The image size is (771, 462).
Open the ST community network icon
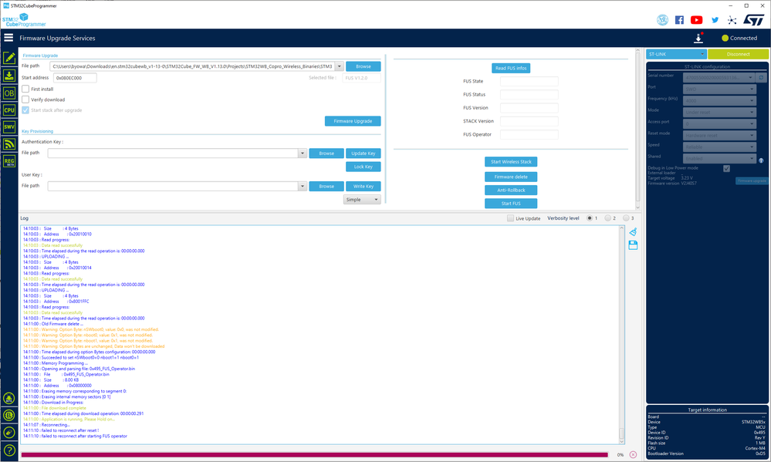732,20
